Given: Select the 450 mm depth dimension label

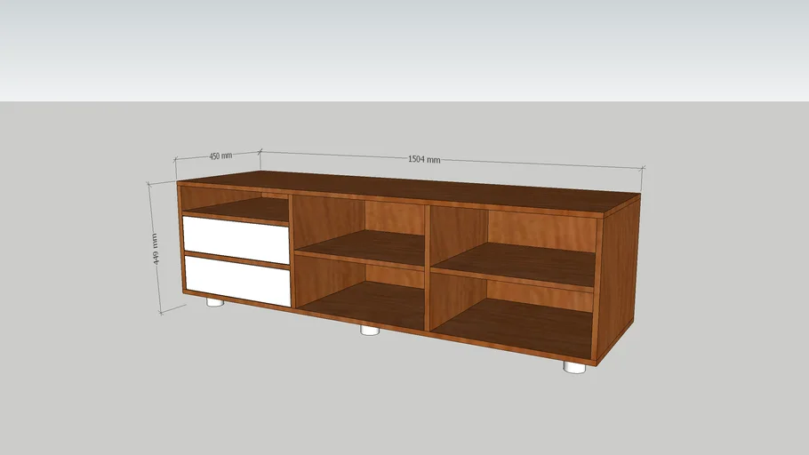Looking at the screenshot, I should pos(220,156).
